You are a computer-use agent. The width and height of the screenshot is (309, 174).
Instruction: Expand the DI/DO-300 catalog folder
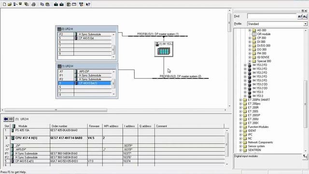[x=250, y=46]
